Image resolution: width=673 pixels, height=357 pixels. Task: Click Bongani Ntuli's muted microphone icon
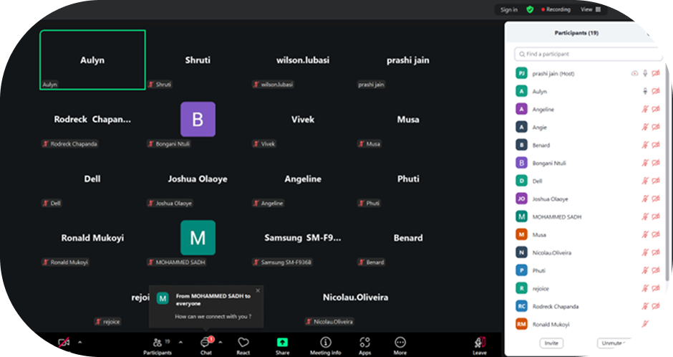pyautogui.click(x=645, y=163)
